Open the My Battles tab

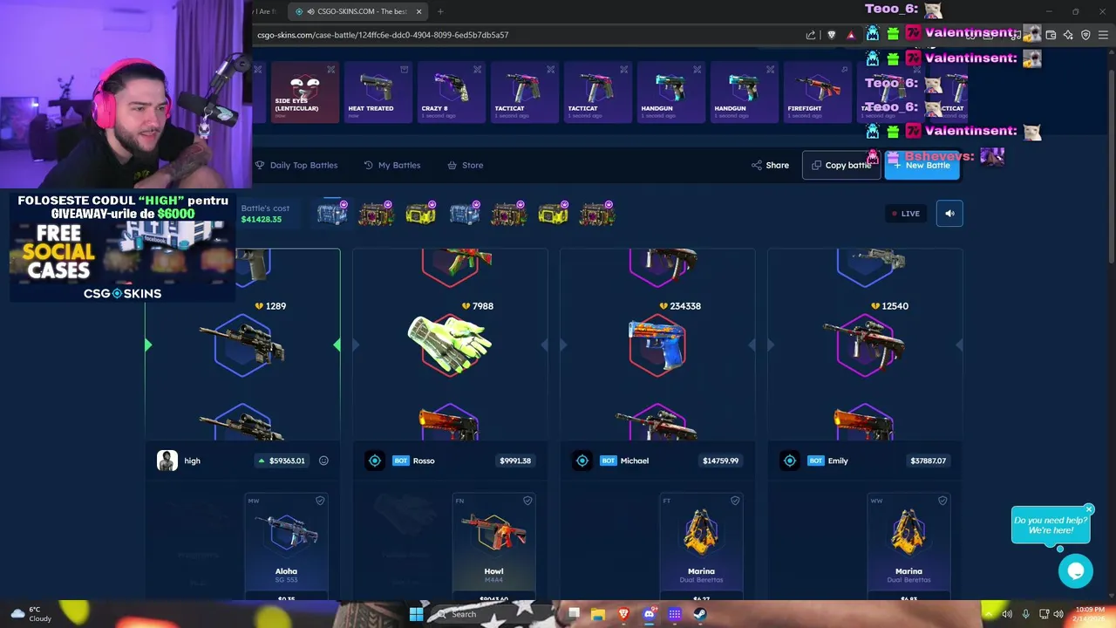[391, 165]
